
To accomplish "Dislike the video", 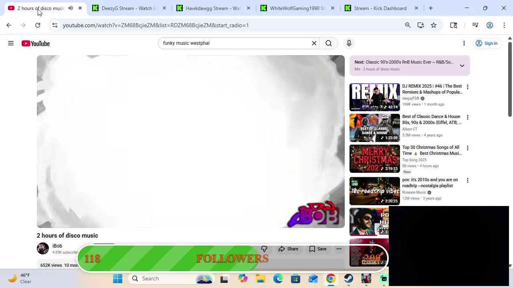I will (264, 249).
